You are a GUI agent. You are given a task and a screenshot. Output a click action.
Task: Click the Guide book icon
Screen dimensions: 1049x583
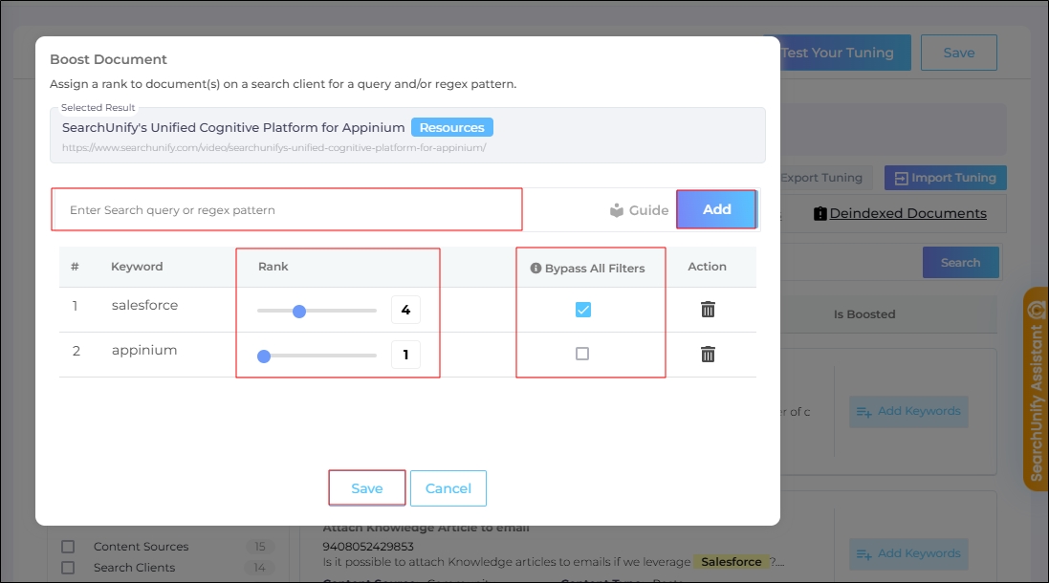pos(617,210)
